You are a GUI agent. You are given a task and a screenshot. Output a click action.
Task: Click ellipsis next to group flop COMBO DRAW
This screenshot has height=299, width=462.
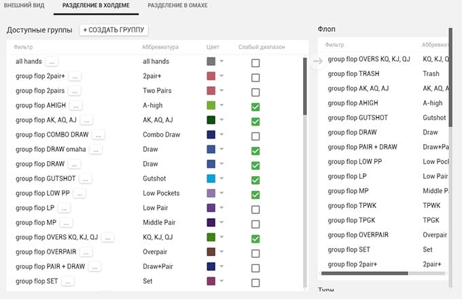(x=99, y=135)
